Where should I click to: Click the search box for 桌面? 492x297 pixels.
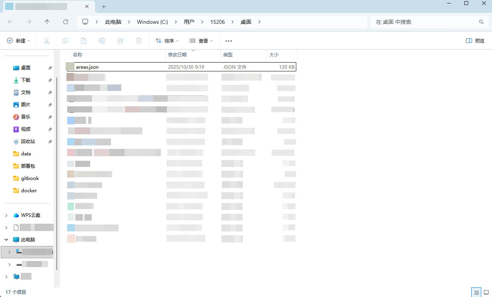click(x=426, y=22)
